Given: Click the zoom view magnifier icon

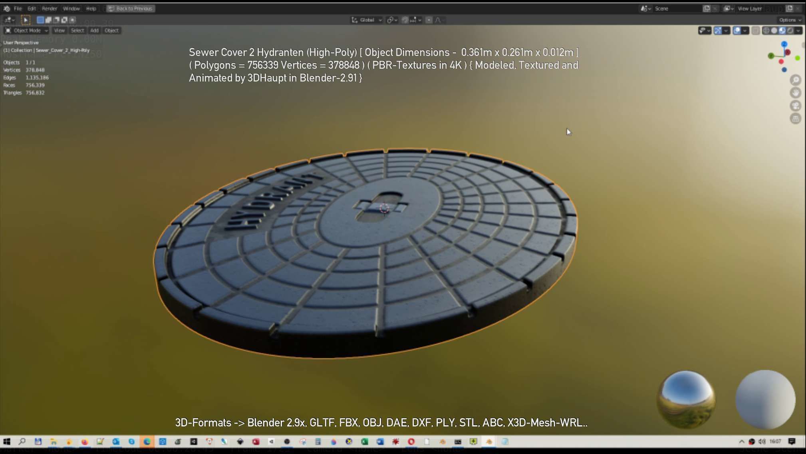Looking at the screenshot, I should 796,80.
